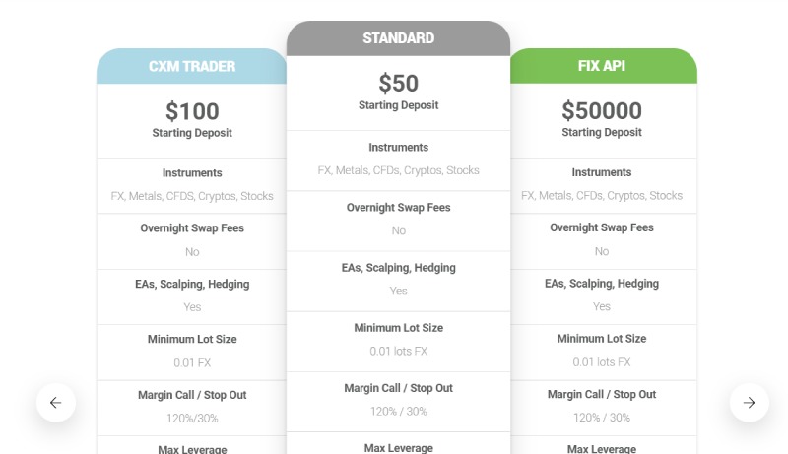Select the FIX API account header
The image size is (788, 454).
pos(604,66)
